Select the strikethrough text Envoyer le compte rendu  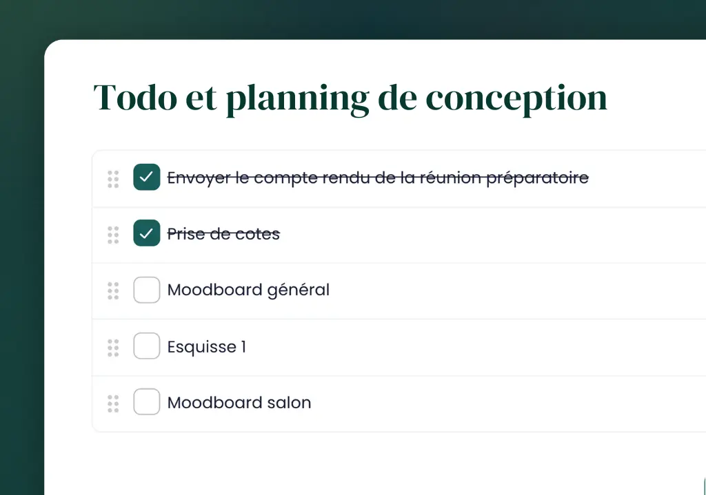click(378, 178)
